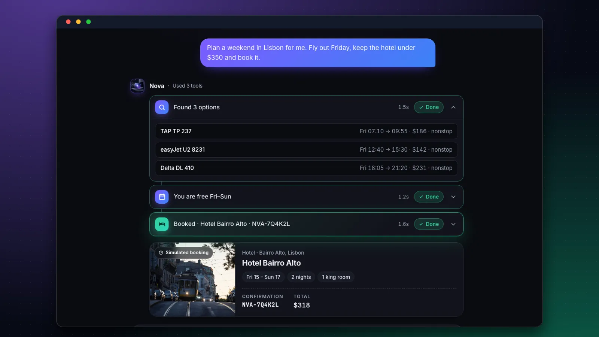Click Done status on You are free Fri–Sun
Image resolution: width=599 pixels, height=337 pixels.
[429, 197]
